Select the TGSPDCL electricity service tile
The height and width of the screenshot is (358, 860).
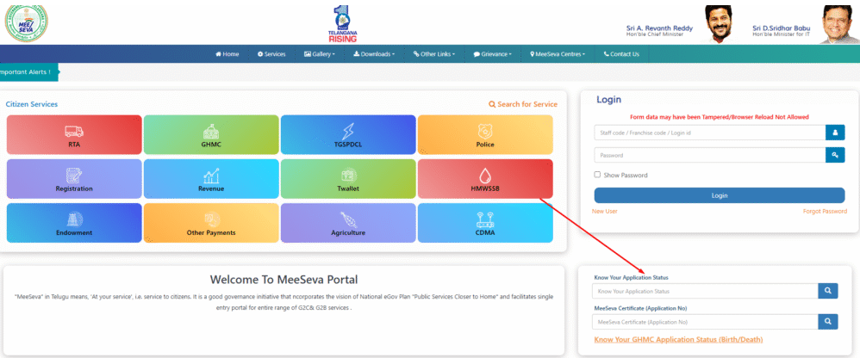(x=347, y=133)
